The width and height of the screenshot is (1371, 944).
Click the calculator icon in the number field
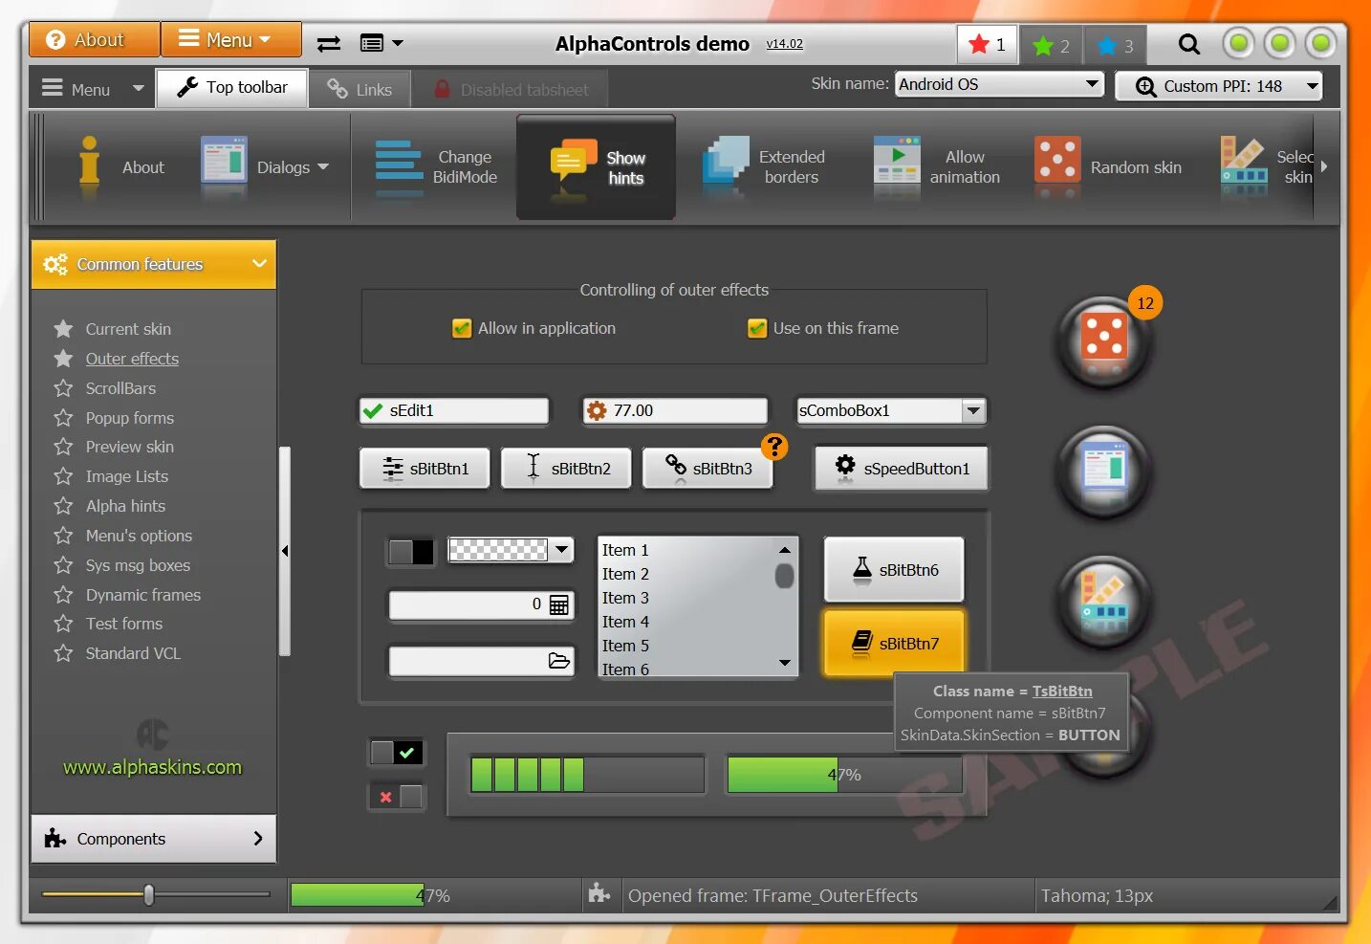click(x=559, y=604)
